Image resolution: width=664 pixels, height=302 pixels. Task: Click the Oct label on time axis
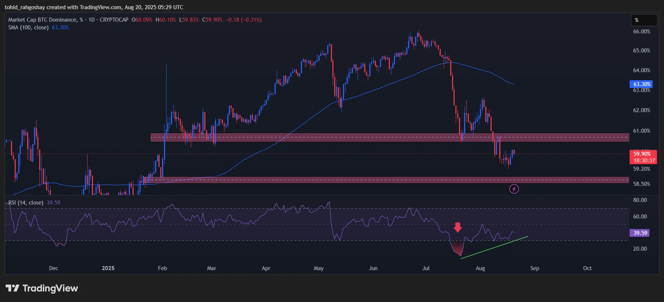point(587,268)
